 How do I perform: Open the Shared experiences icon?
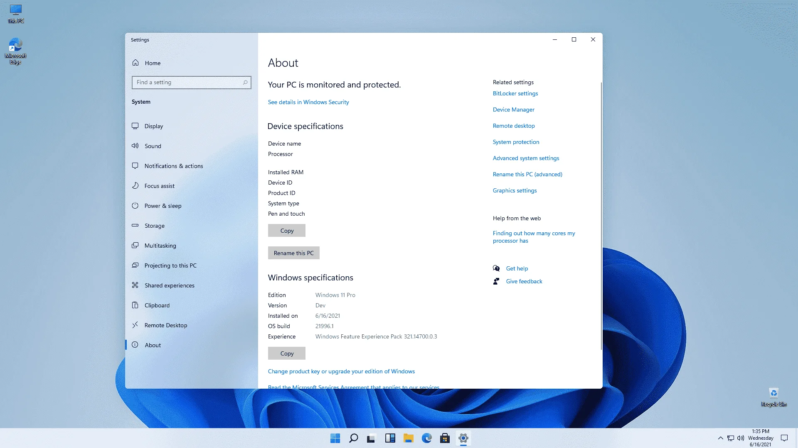pos(135,285)
